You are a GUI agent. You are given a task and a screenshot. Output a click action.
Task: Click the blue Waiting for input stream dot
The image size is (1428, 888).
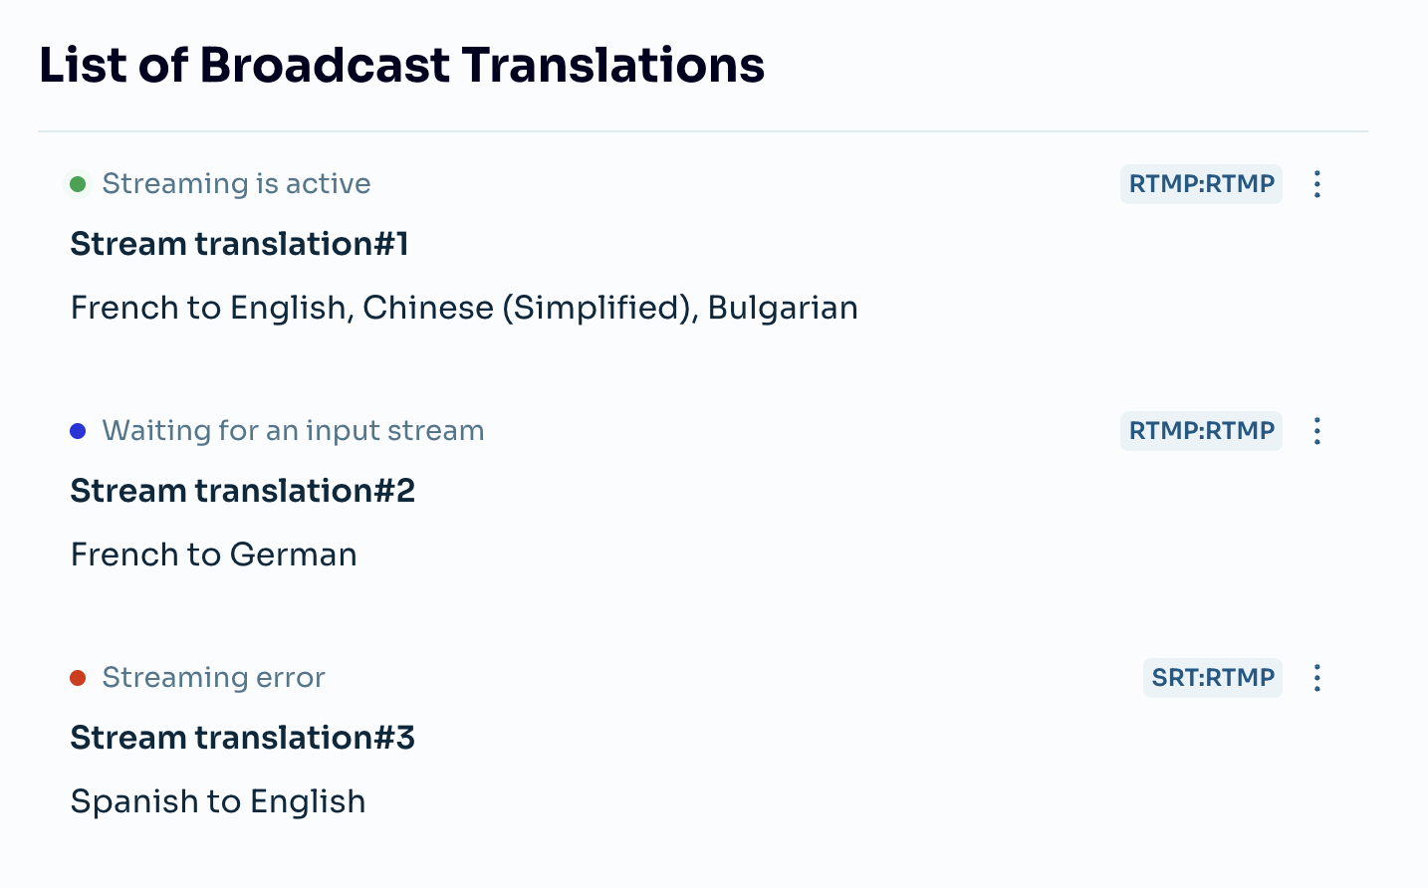pyautogui.click(x=78, y=431)
